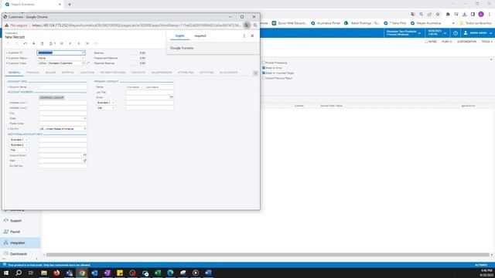Open Business 2 phone type dropdown

(19, 144)
